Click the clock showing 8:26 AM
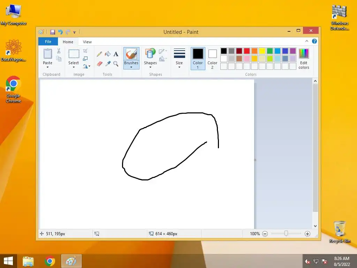The width and height of the screenshot is (357, 268). (x=342, y=259)
